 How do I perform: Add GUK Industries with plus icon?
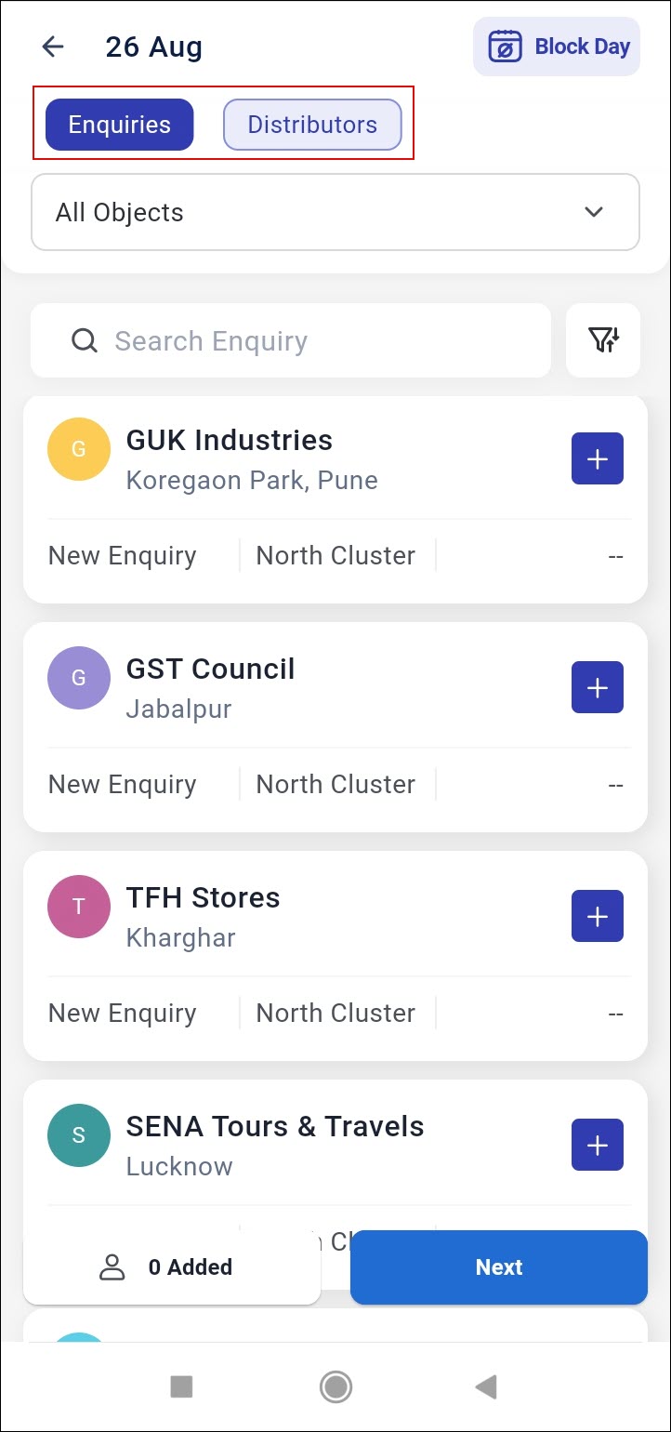click(598, 458)
